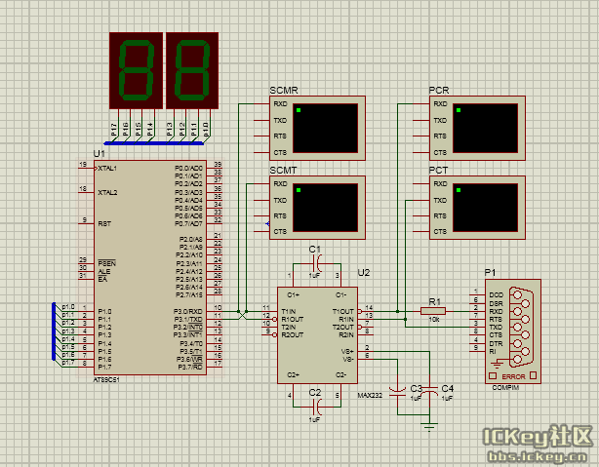Image resolution: width=599 pixels, height=467 pixels.
Task: Select the AT89C51 microcontroller U1 body
Action: pos(150,267)
